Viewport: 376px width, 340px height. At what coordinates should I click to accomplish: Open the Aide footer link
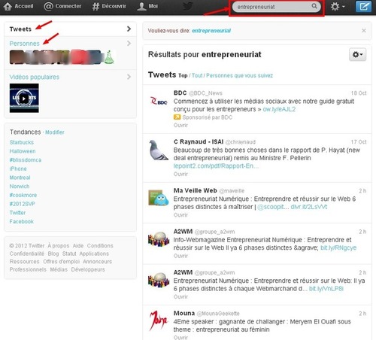click(x=78, y=246)
